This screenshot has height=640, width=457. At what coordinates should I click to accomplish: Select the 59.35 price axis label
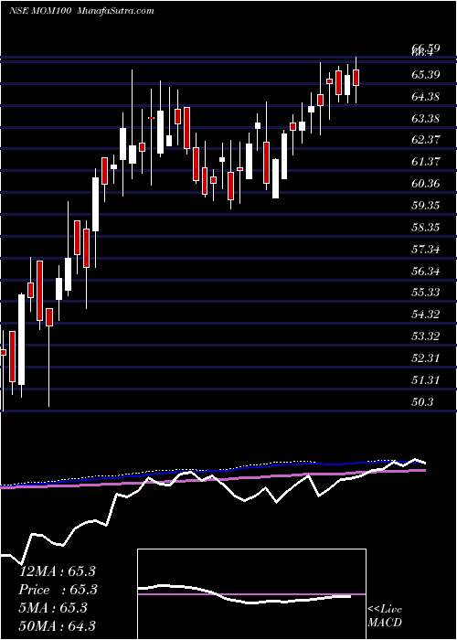click(x=426, y=206)
